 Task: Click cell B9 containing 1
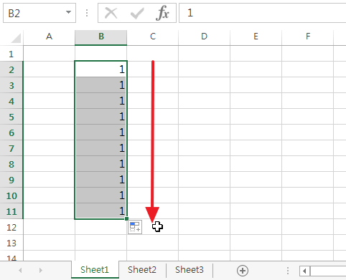pyautogui.click(x=101, y=180)
